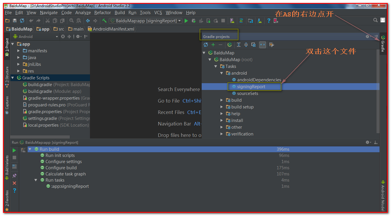Collapse the android tasks folder in Gradle
The image size is (391, 216).
pos(222,73)
